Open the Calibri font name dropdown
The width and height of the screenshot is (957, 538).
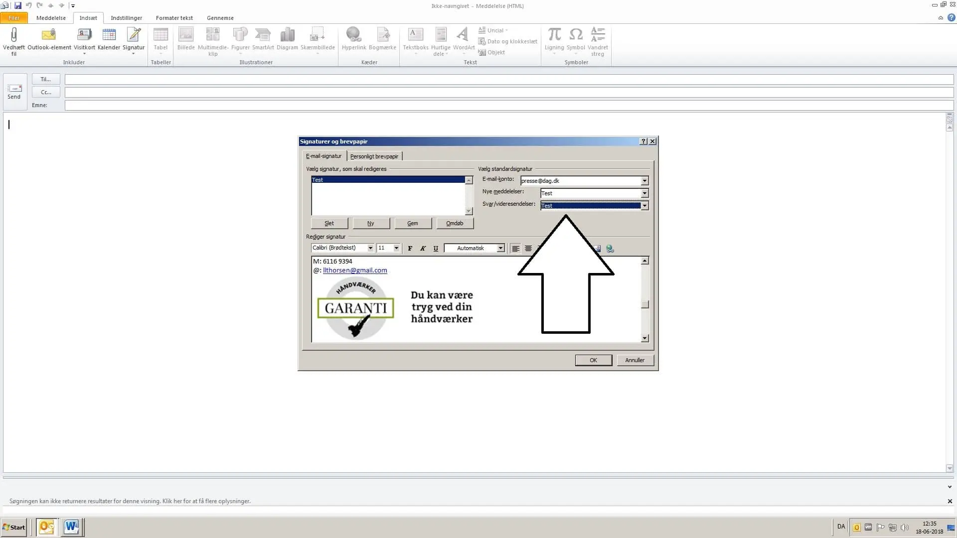(370, 248)
